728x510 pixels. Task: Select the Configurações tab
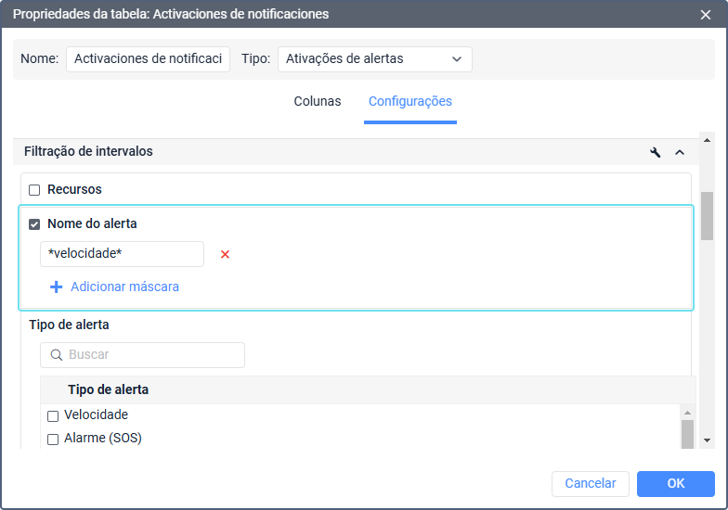point(409,101)
